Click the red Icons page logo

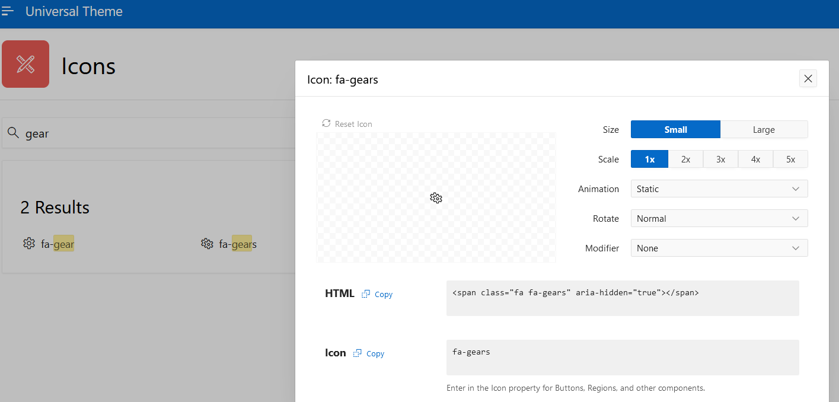(25, 64)
